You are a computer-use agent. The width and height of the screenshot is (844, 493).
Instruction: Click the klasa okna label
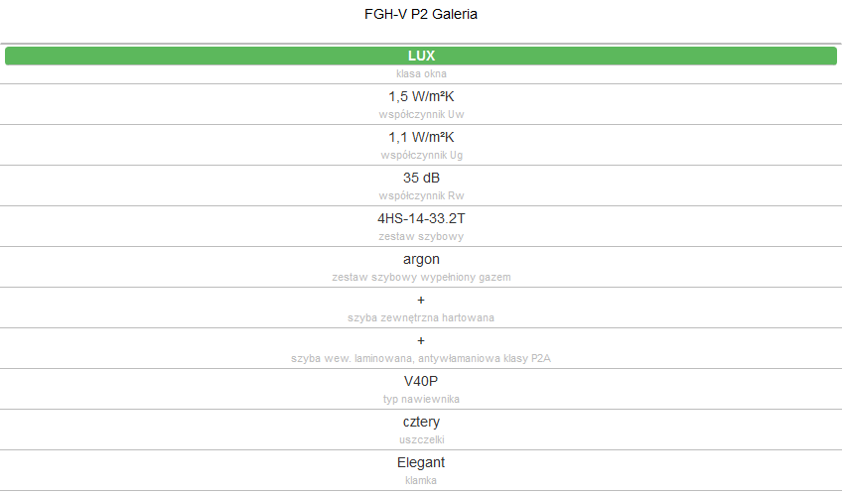click(x=421, y=73)
